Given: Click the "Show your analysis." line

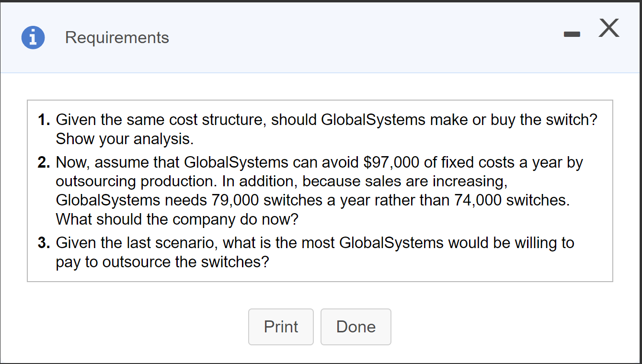Looking at the screenshot, I should (x=125, y=139).
